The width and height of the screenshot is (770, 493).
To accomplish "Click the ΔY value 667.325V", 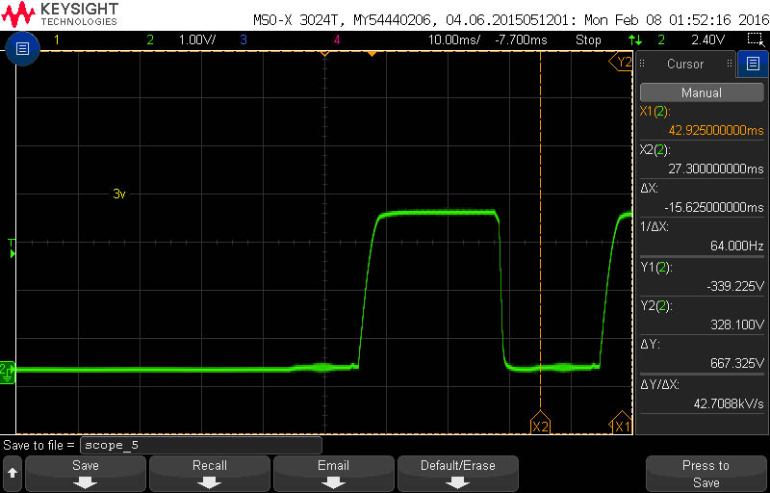I will [737, 363].
